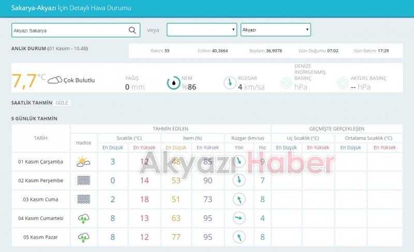Click the 03 Kasım Cuma date cell
Image resolution: width=414 pixels, height=252 pixels.
(41, 199)
